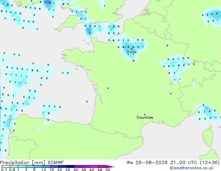Click the '25' legend scale label
The height and width of the screenshot is (171, 221).
68,170
